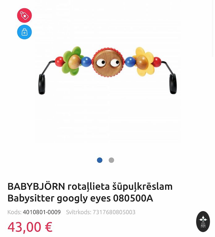
Task: Click the barcode number 7317680805003
Action: tap(114, 212)
